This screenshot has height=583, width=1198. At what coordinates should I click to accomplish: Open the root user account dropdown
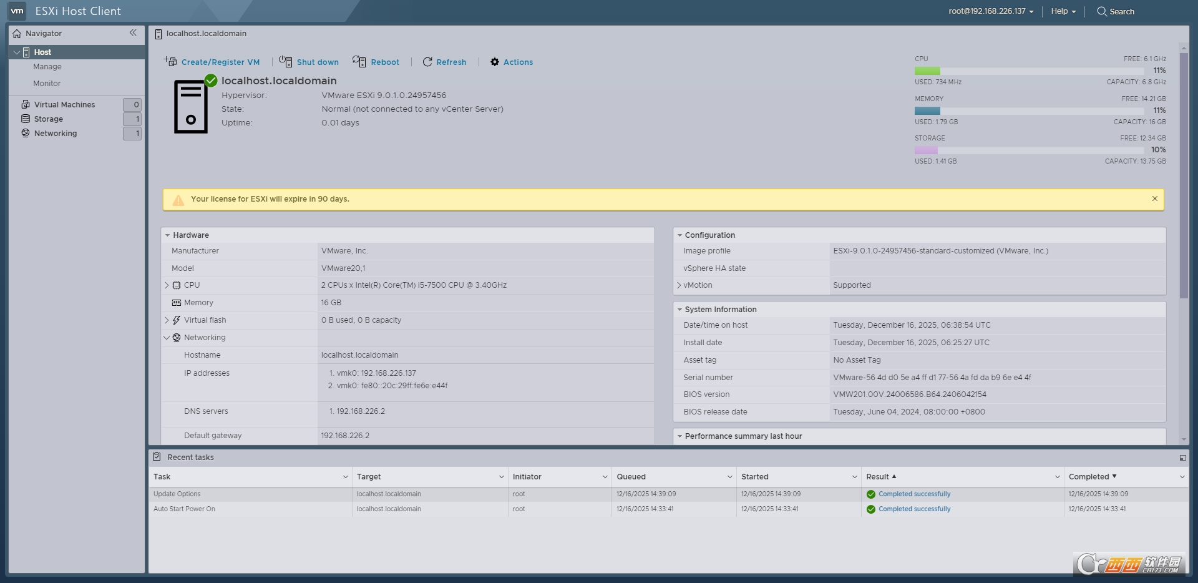[x=991, y=11]
